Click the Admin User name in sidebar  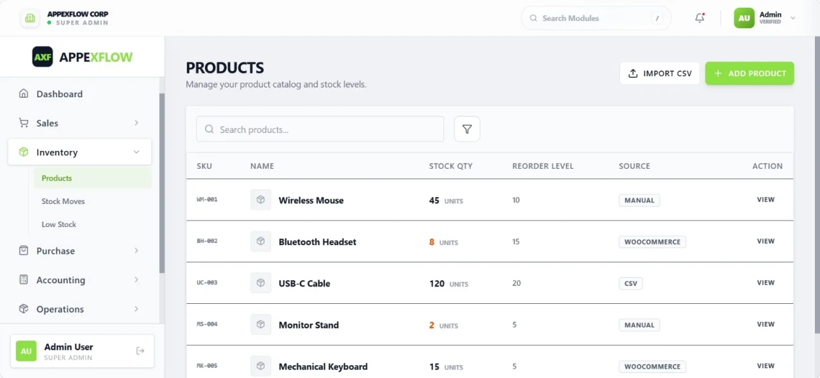coord(69,347)
